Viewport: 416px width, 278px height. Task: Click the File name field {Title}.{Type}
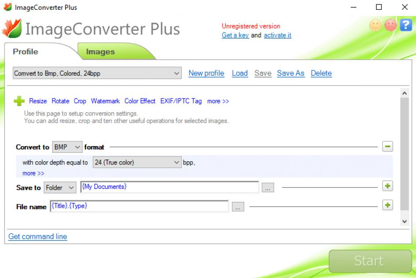[x=139, y=206]
